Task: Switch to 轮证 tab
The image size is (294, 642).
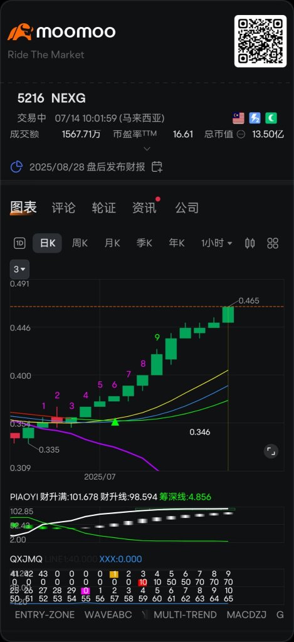Action: [x=103, y=208]
